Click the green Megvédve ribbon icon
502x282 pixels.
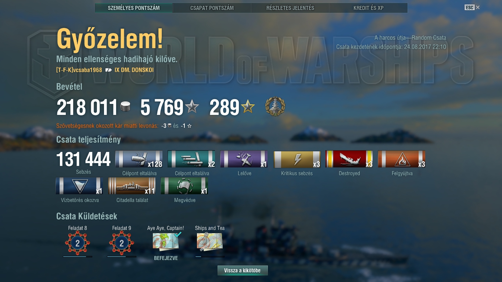point(184,186)
